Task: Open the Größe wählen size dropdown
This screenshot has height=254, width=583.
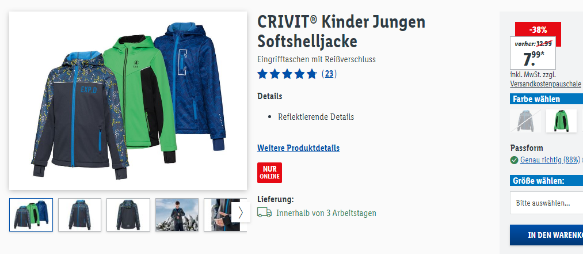Action: 546,203
